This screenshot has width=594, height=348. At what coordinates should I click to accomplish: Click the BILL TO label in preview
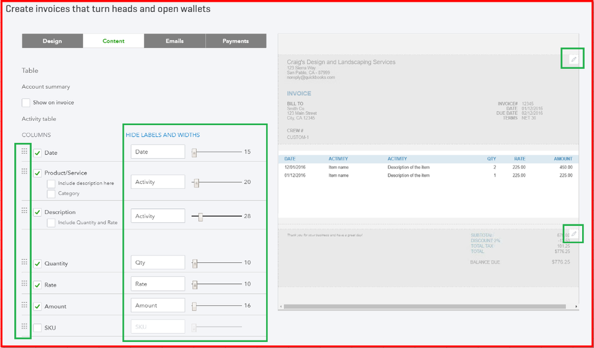pyautogui.click(x=295, y=104)
